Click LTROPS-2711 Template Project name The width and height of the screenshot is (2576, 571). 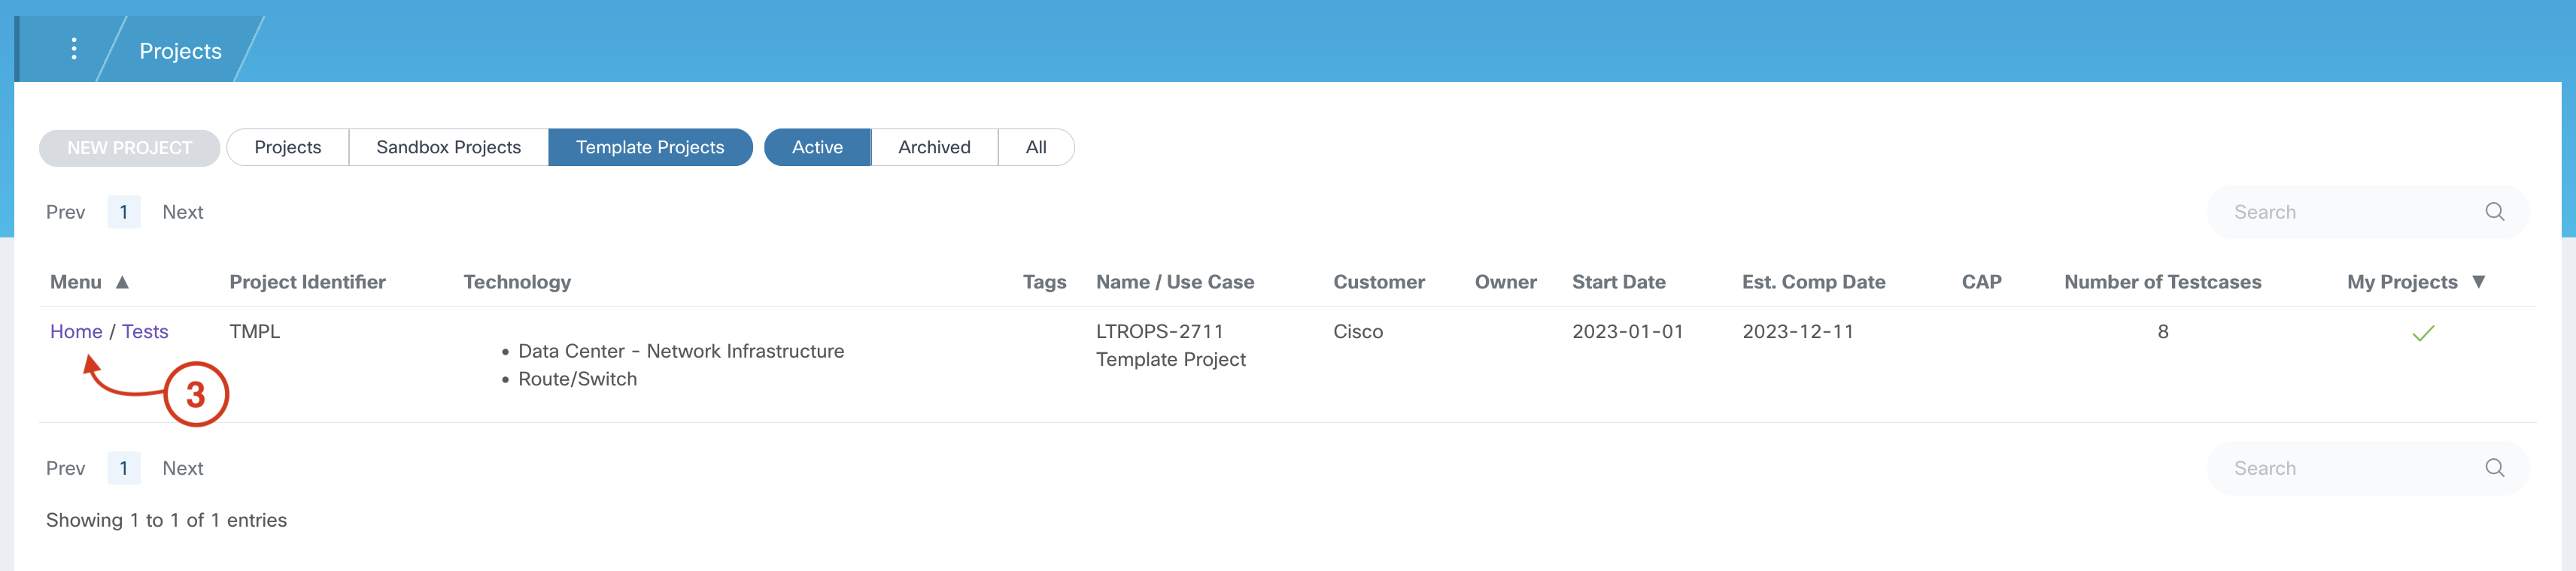pyautogui.click(x=1171, y=346)
